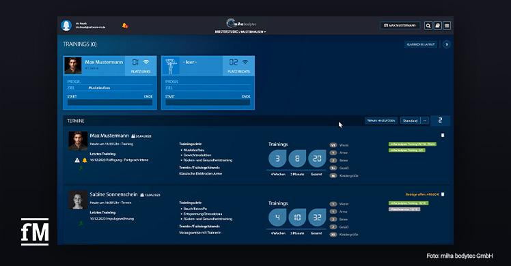Click the Beträge offen amount text

coord(422,194)
